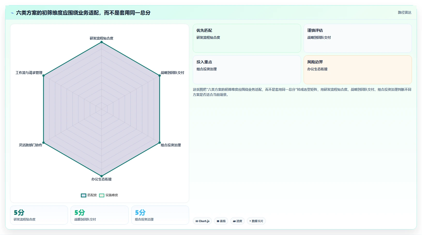Viewport: 422px width, 235px height.
Task: Click the radar data point at 战略到团队交付 axis
Action: [x=159, y=75]
